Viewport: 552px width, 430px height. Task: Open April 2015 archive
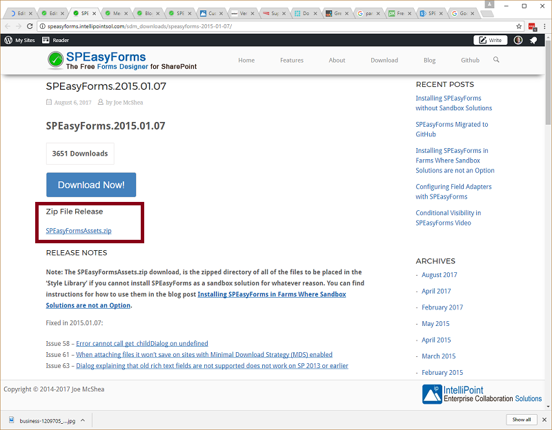436,340
